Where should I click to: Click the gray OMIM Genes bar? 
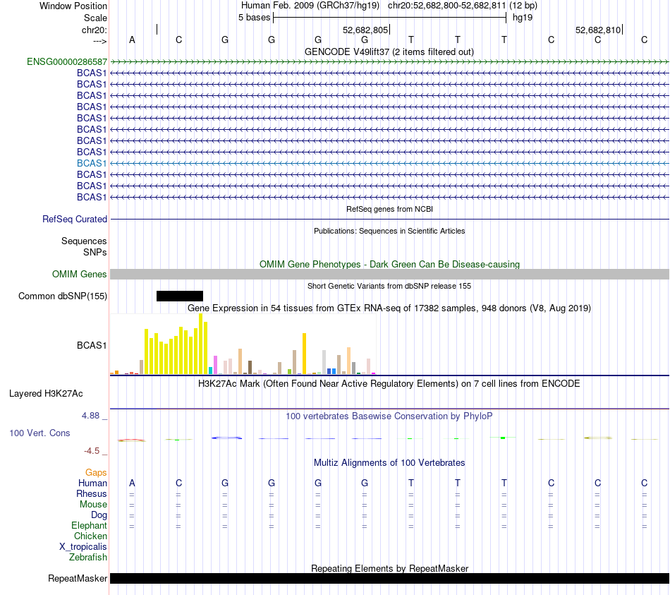(389, 274)
